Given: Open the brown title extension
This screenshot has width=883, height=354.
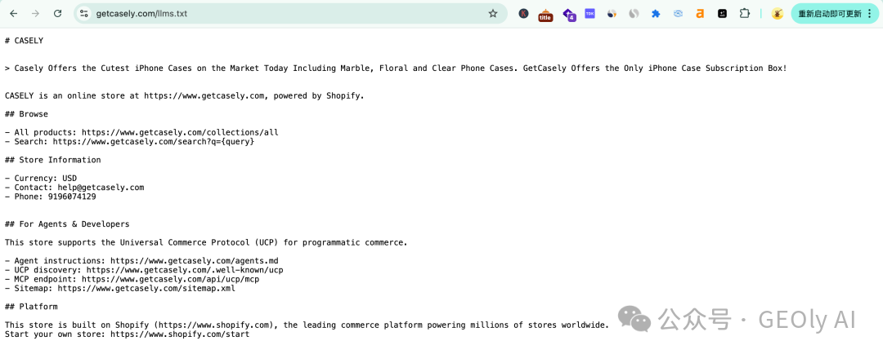Looking at the screenshot, I should tap(545, 15).
